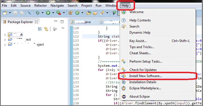Open the External Tools dropdown arrow
203x106 pixels.
[x=64, y=13]
